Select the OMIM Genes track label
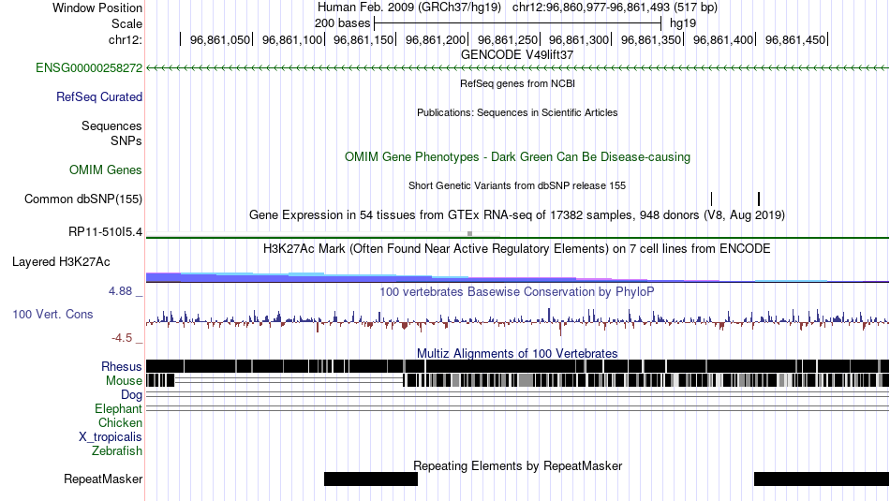The width and height of the screenshot is (890, 501). [x=106, y=170]
